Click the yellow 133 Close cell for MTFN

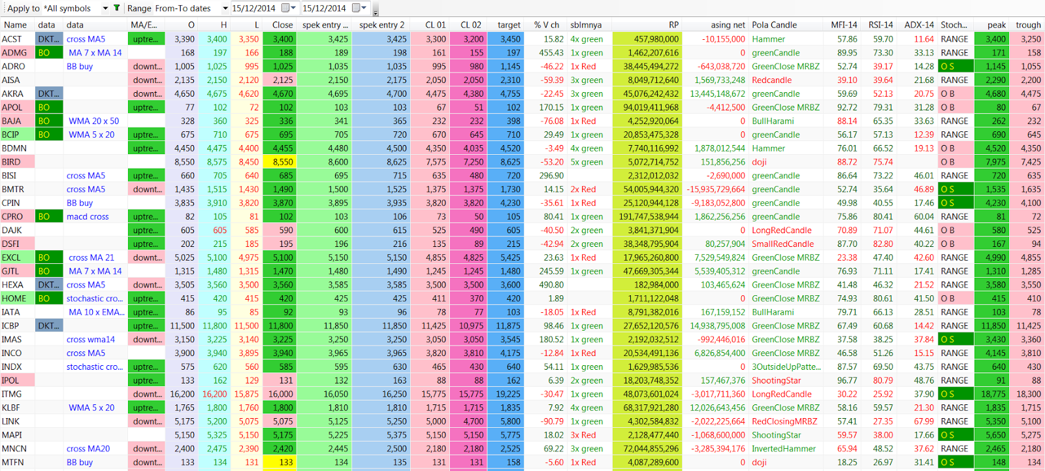[280, 463]
